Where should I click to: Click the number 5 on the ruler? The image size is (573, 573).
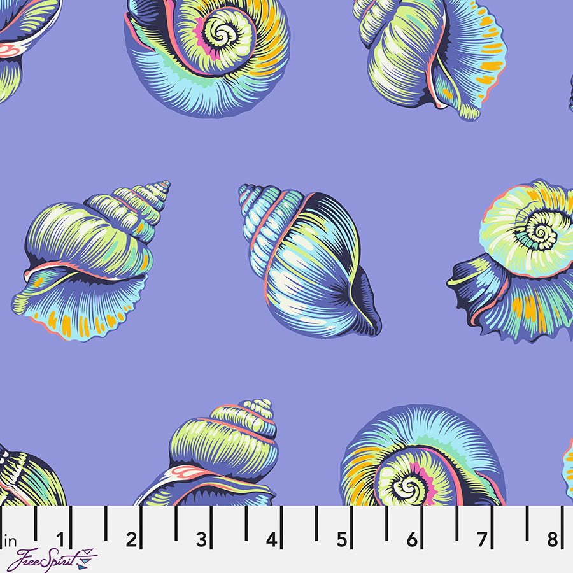(342, 540)
